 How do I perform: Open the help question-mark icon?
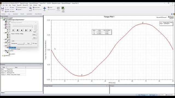pyautogui.click(x=172, y=14)
